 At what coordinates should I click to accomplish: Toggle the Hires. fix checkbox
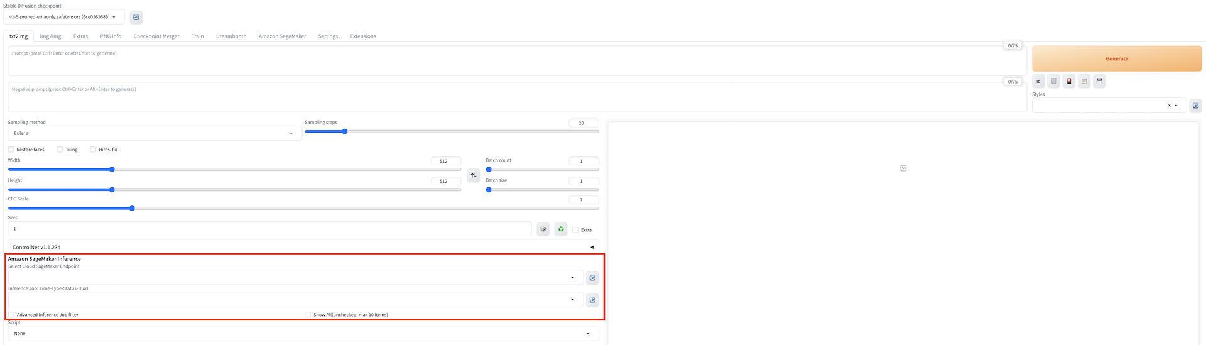[93, 150]
